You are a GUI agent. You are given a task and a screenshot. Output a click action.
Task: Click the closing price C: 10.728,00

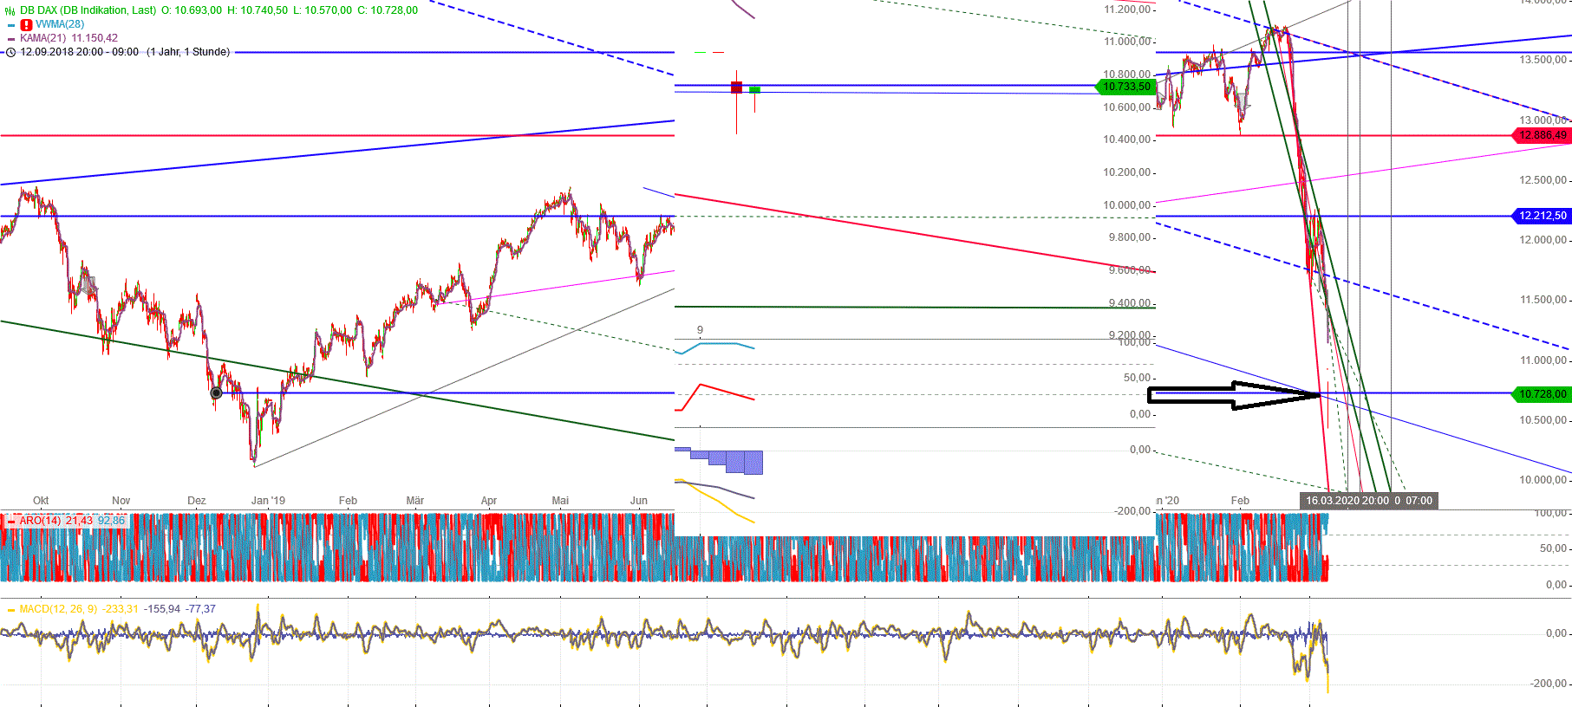coord(388,10)
